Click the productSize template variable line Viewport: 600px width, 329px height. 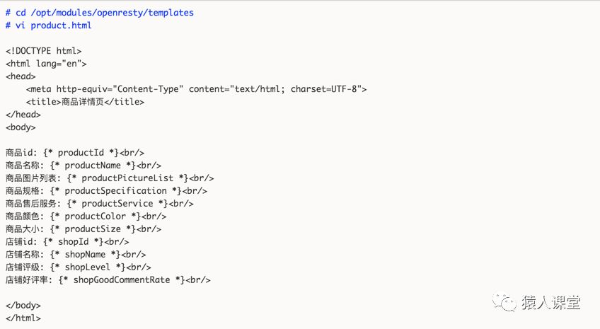(x=83, y=229)
